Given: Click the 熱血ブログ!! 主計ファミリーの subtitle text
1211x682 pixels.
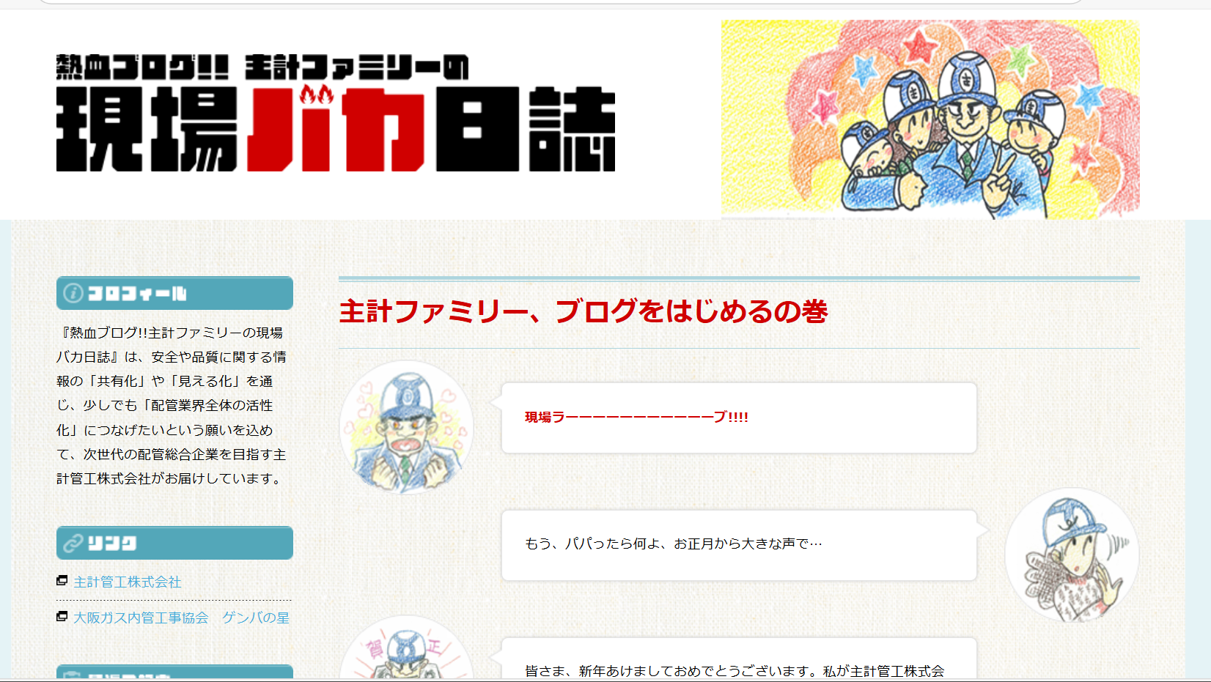Looking at the screenshot, I should 262,67.
